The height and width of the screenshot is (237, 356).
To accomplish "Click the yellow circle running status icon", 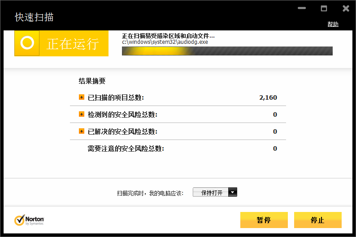I will pyautogui.click(x=27, y=43).
